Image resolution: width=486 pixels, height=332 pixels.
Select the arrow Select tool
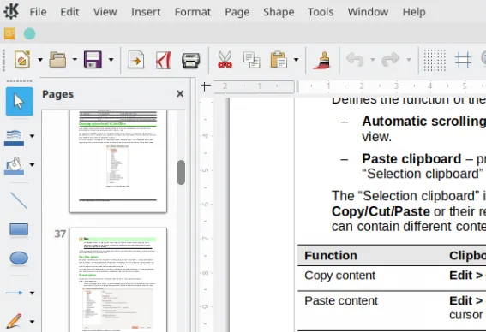click(19, 102)
